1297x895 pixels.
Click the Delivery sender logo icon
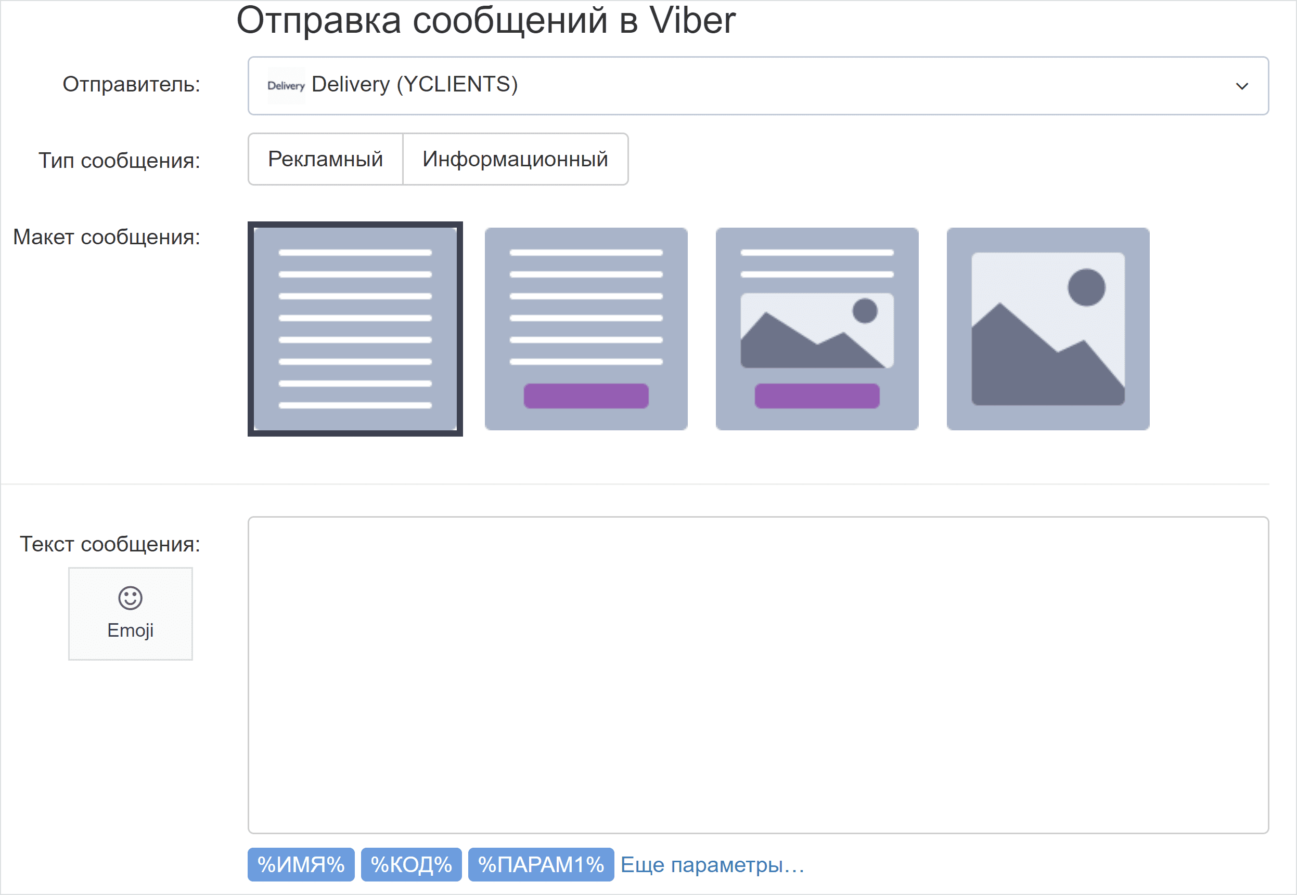286,86
